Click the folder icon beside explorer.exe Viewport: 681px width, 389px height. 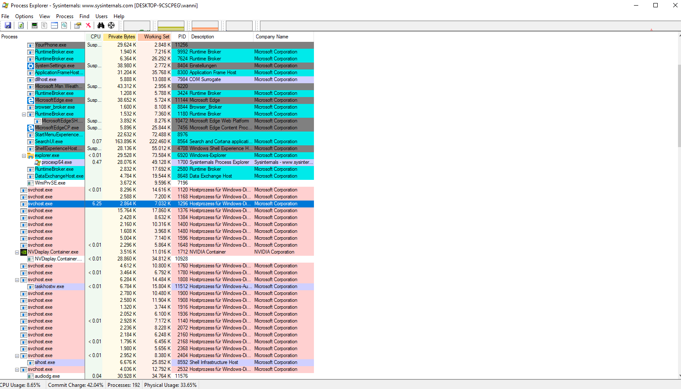tap(31, 155)
